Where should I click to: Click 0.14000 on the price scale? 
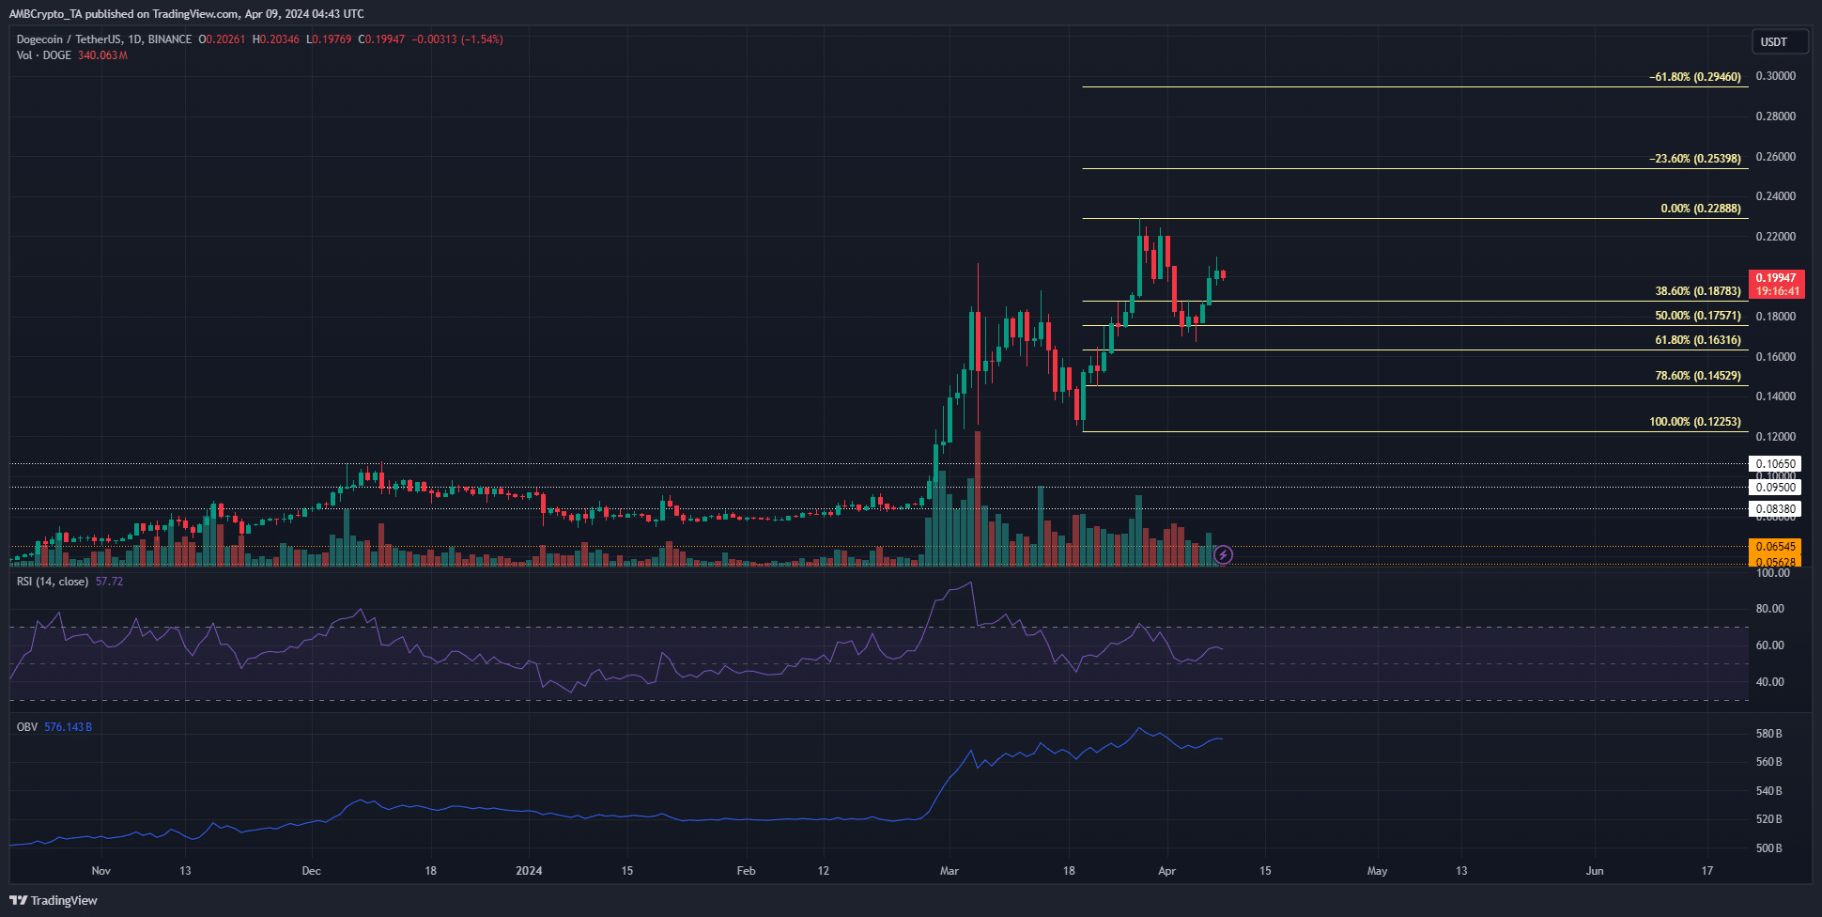(x=1776, y=396)
